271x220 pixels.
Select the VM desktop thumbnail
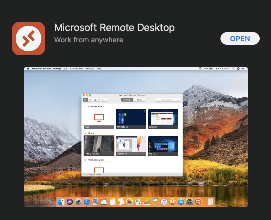click(x=99, y=119)
